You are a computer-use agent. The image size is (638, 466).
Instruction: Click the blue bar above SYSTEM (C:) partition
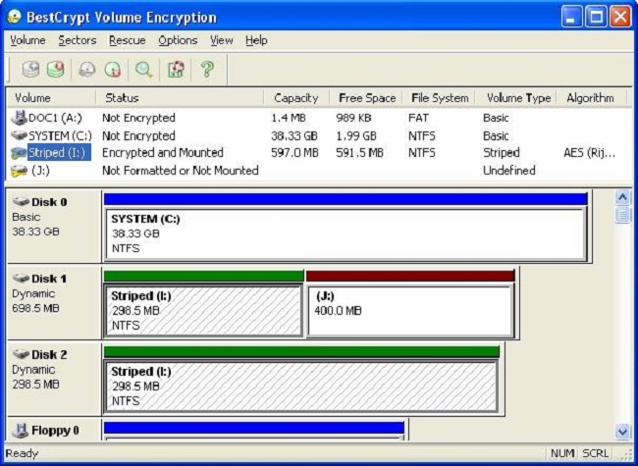click(346, 199)
